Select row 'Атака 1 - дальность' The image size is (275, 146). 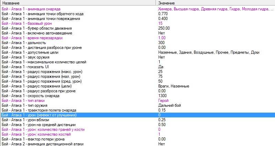pos(138,43)
